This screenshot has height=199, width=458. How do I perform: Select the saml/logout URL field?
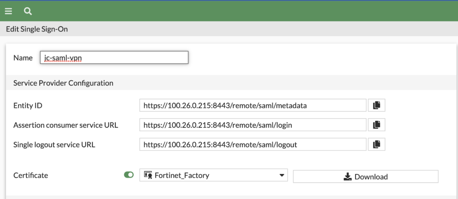coord(253,144)
